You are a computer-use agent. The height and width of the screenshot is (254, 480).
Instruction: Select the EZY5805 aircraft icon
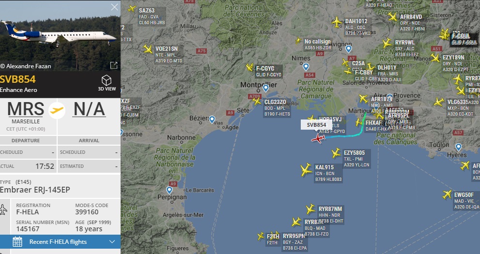(x=336, y=153)
